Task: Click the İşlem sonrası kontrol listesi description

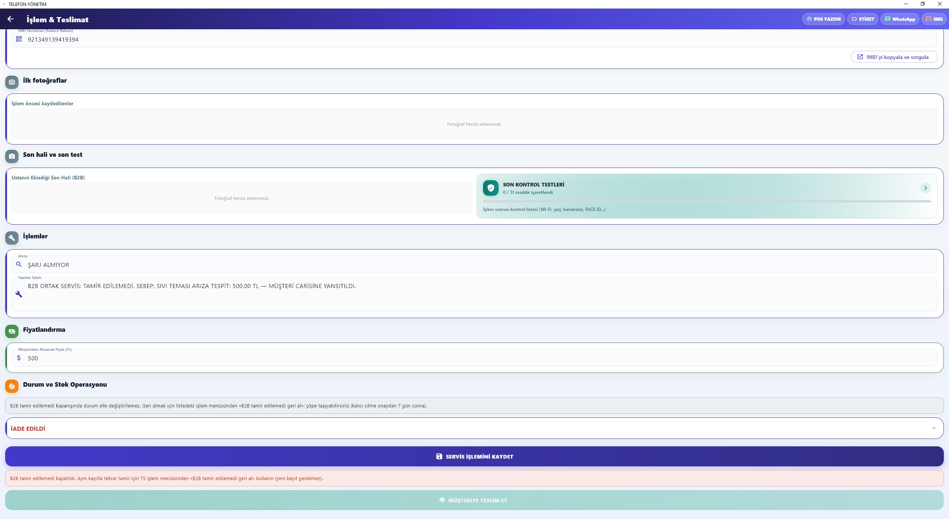Action: 544,209
